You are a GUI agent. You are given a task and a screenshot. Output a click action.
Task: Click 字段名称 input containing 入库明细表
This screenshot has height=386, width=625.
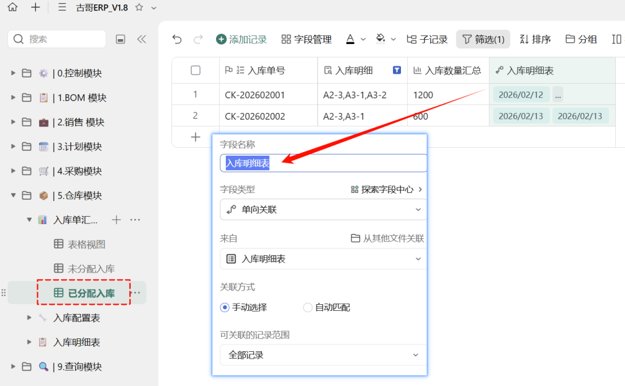(x=323, y=163)
